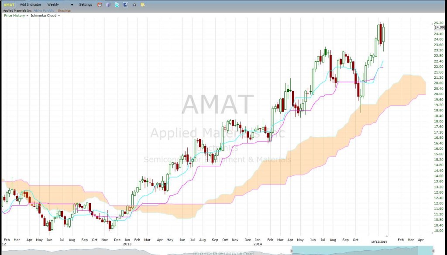Viewport: 447px width, 255px height.
Task: Click the Applied Materials Inc company name
Action: (17, 10)
